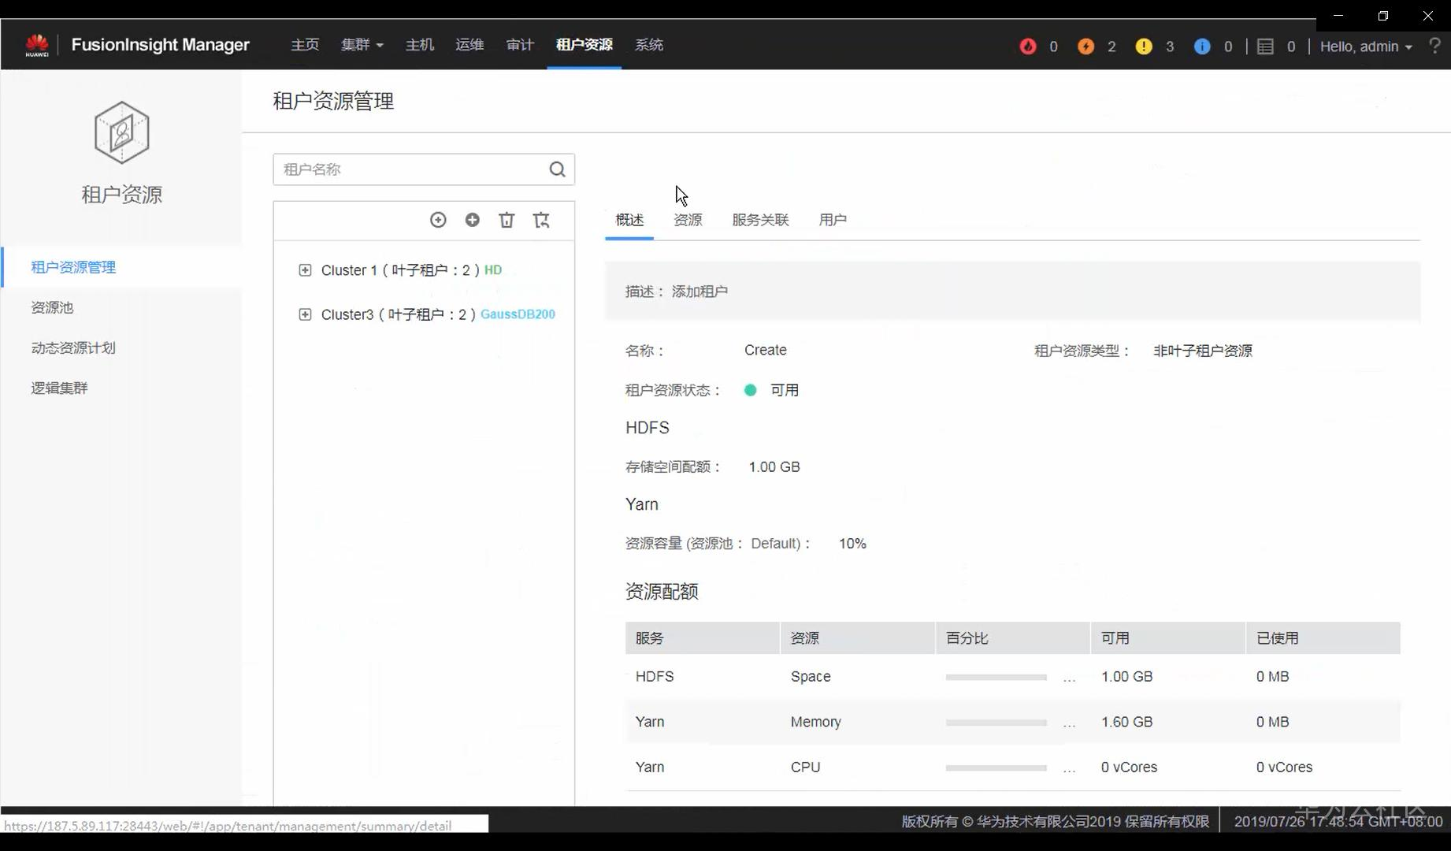This screenshot has width=1451, height=851.
Task: Click the tenant name value "Create"
Action: (x=766, y=350)
